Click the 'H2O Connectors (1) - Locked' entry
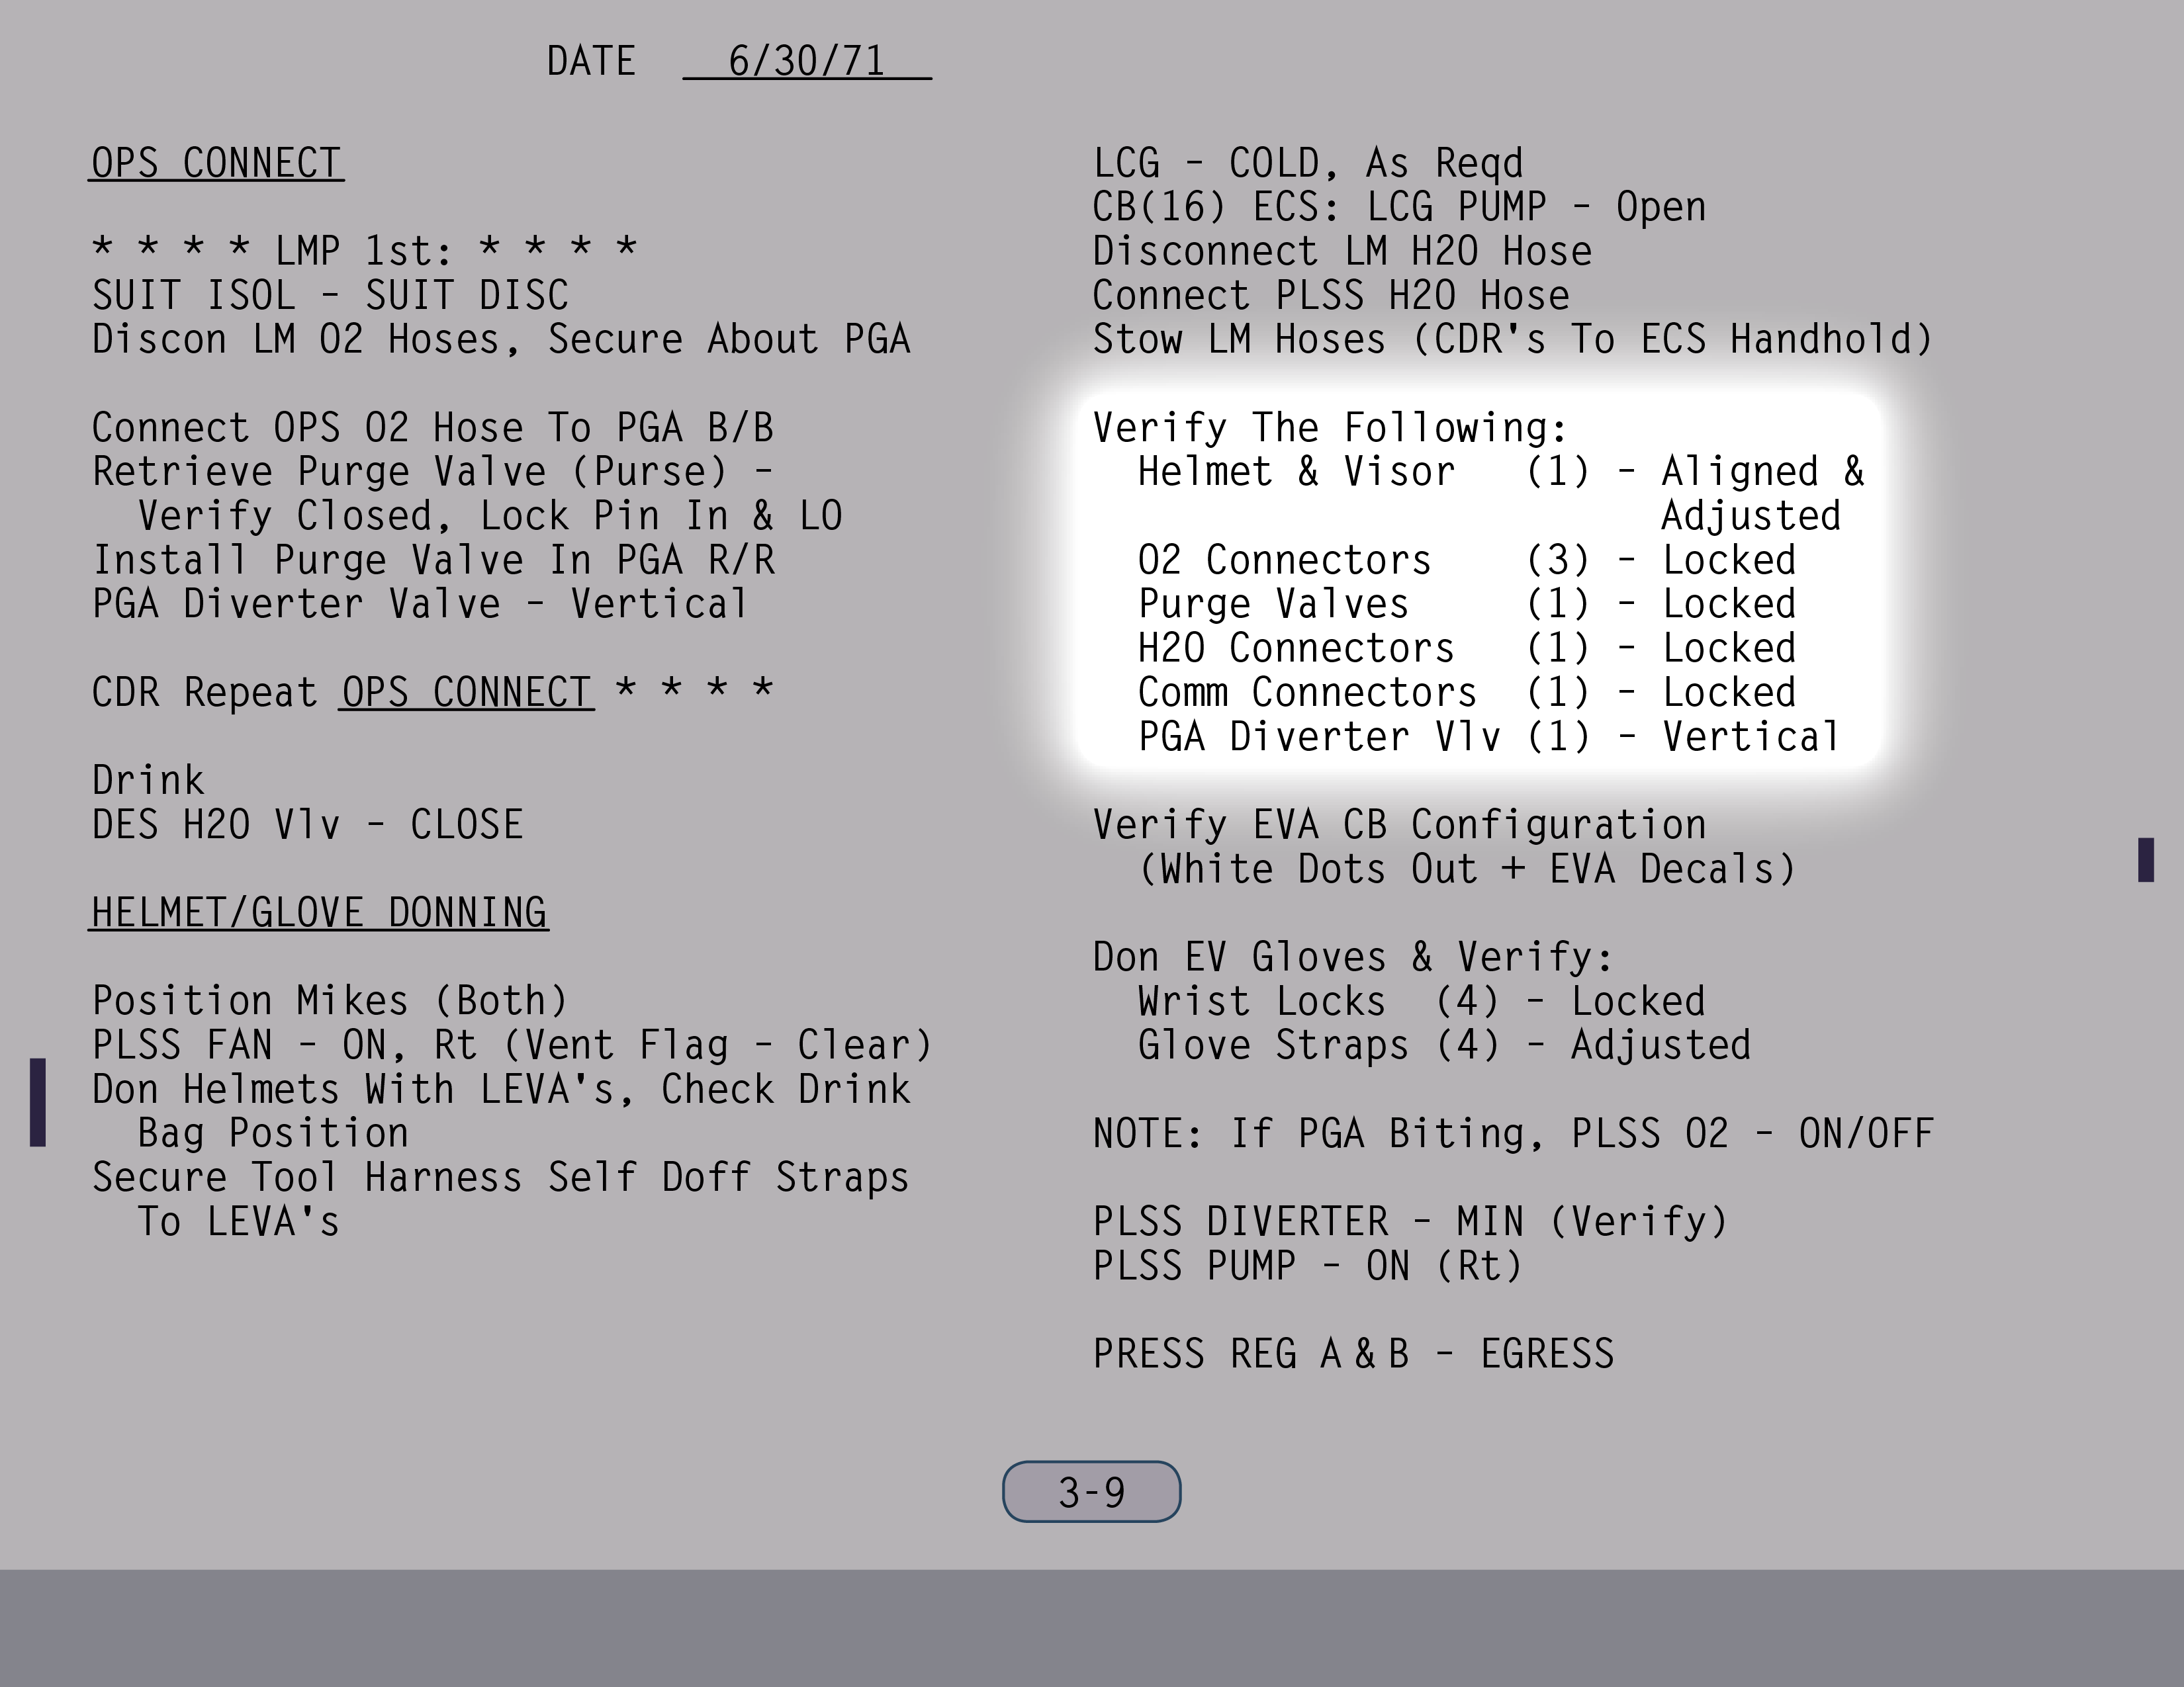This screenshot has height=1687, width=2184. coord(1466,648)
